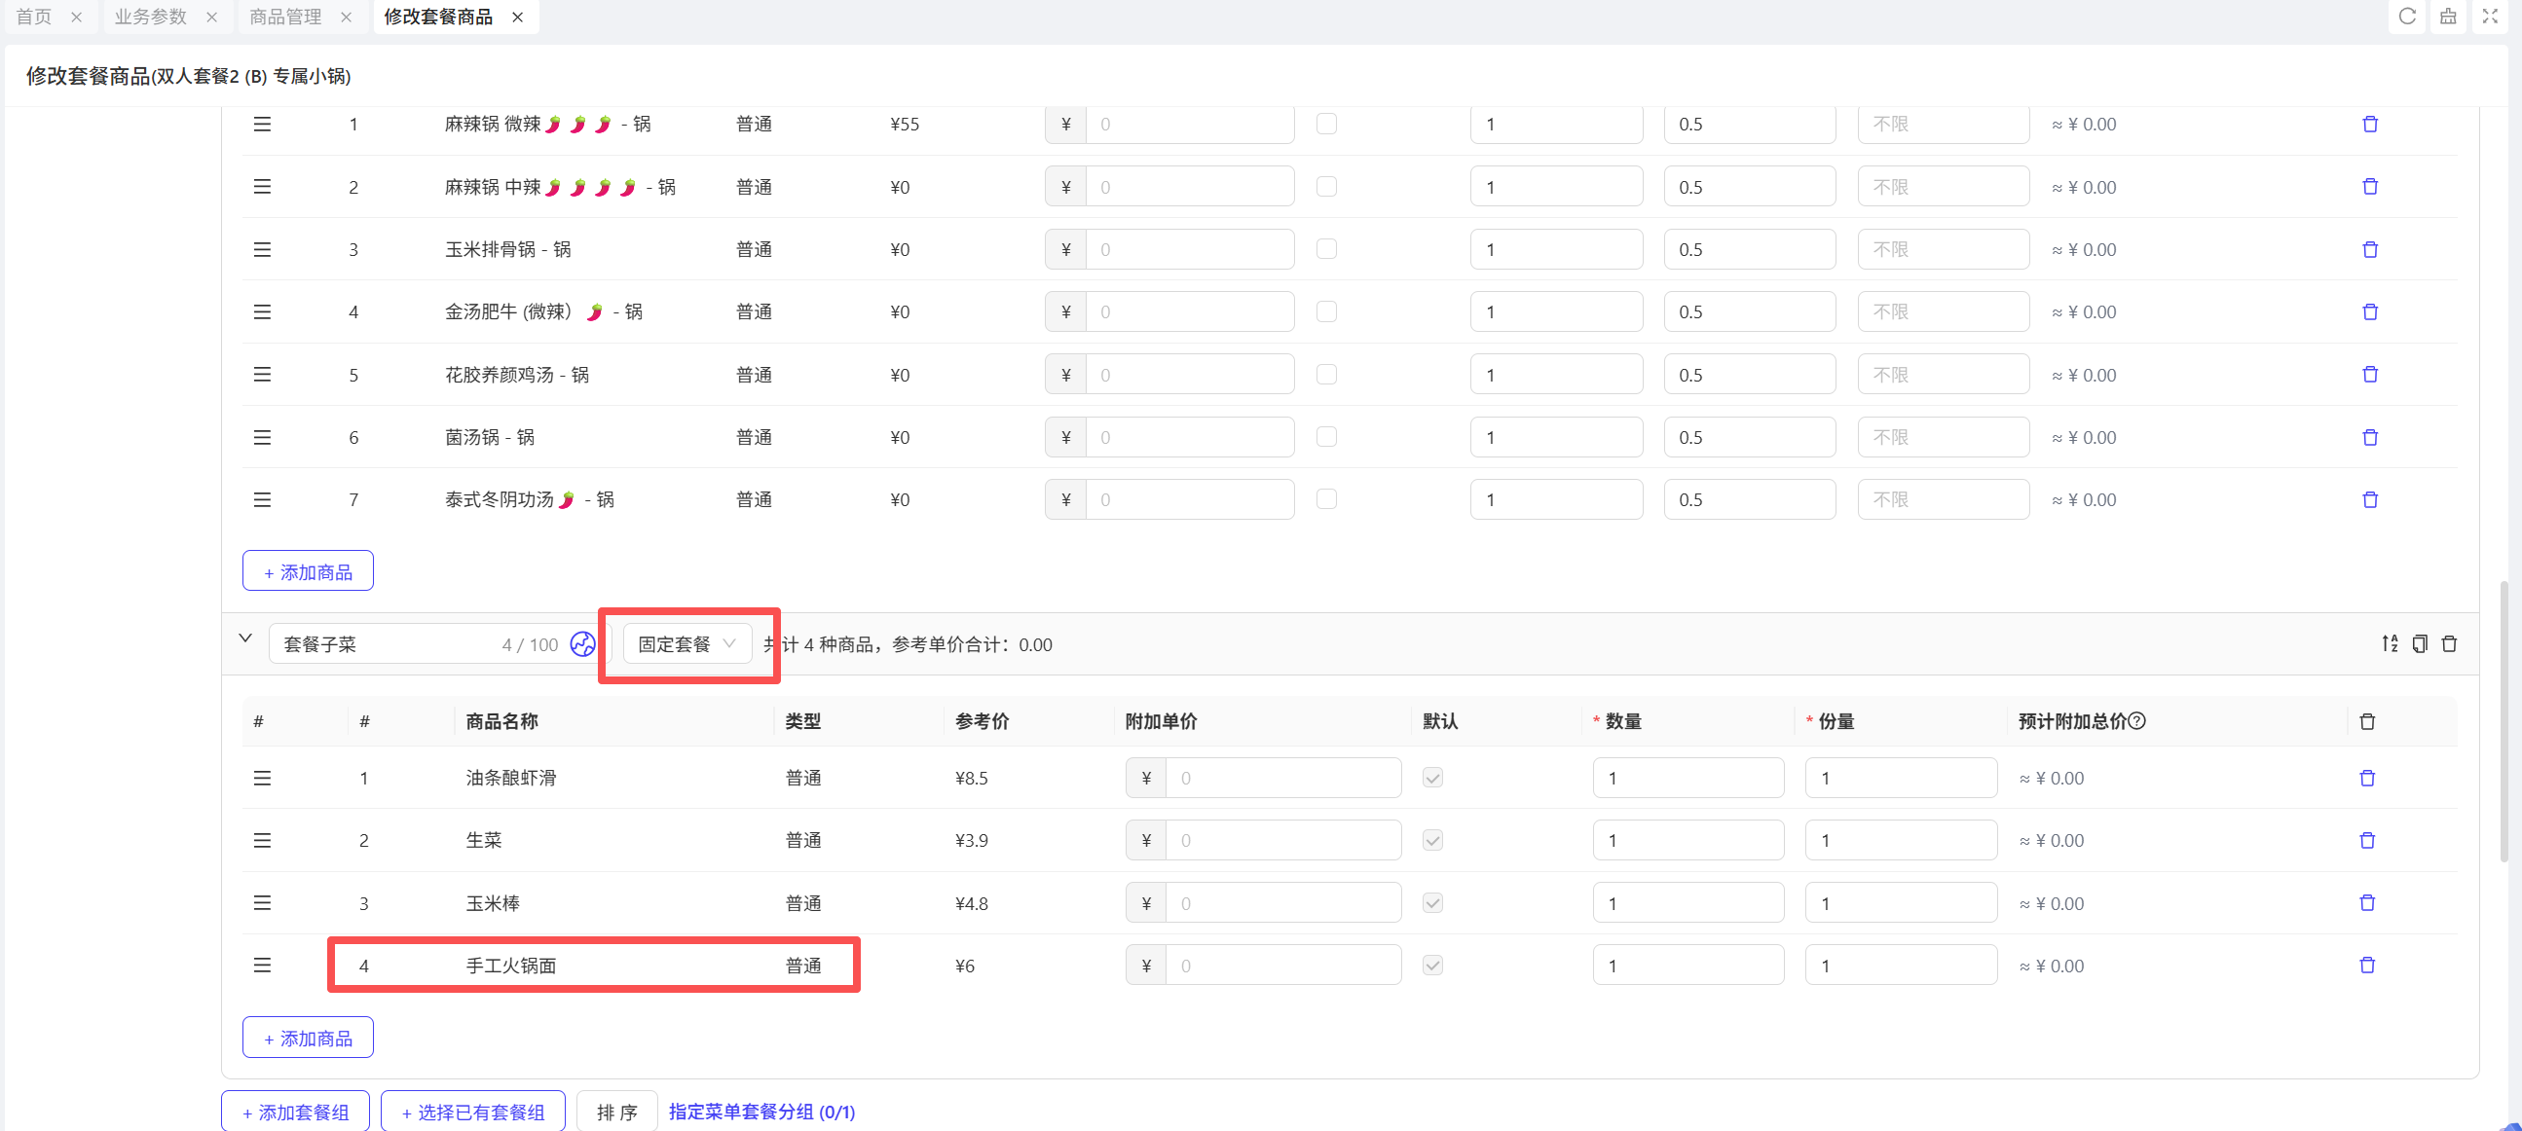
Task: Delete the 玉米排骨锅 row via trash icon
Action: click(x=2369, y=249)
